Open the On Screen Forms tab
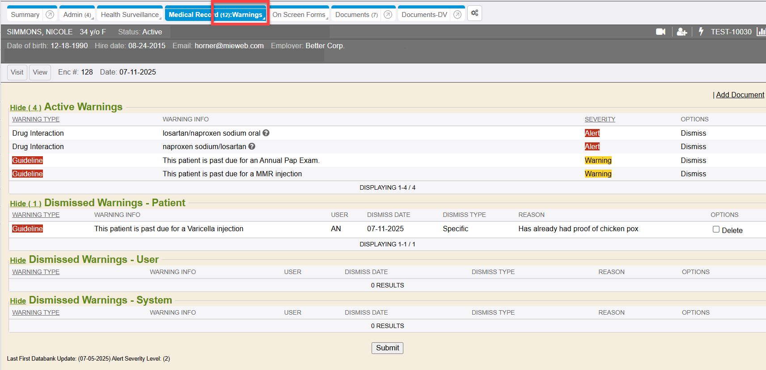 click(x=299, y=15)
